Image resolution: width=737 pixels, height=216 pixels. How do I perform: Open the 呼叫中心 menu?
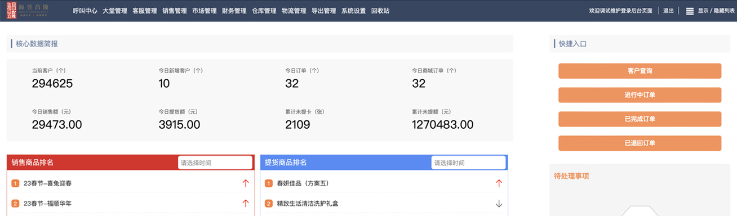point(85,11)
